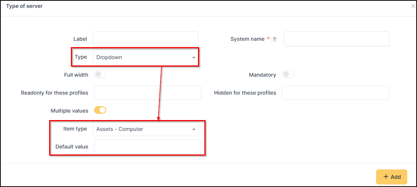
Task: Focus the Label text field
Action: 145,39
